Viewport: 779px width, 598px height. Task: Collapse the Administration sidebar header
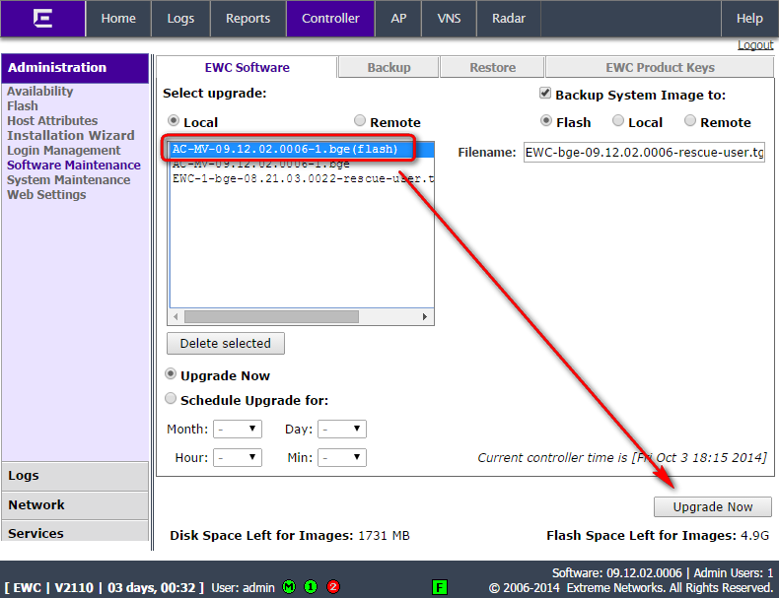[75, 68]
